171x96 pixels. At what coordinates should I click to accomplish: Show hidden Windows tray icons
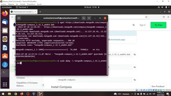point(132,94)
